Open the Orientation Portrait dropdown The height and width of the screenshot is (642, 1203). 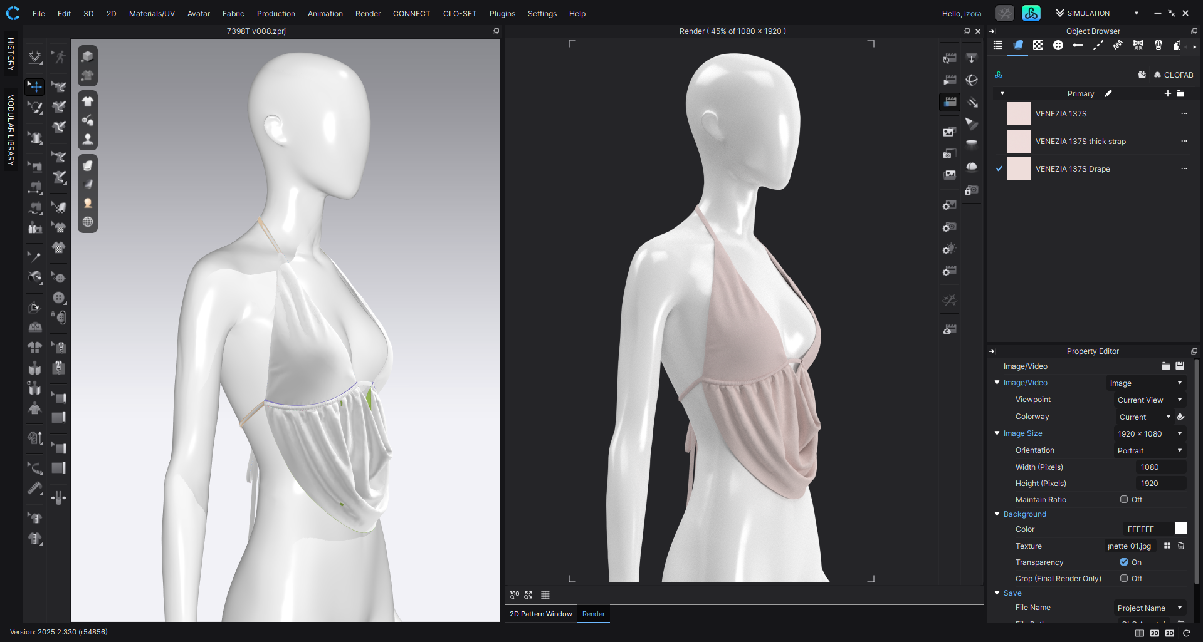coord(1150,450)
